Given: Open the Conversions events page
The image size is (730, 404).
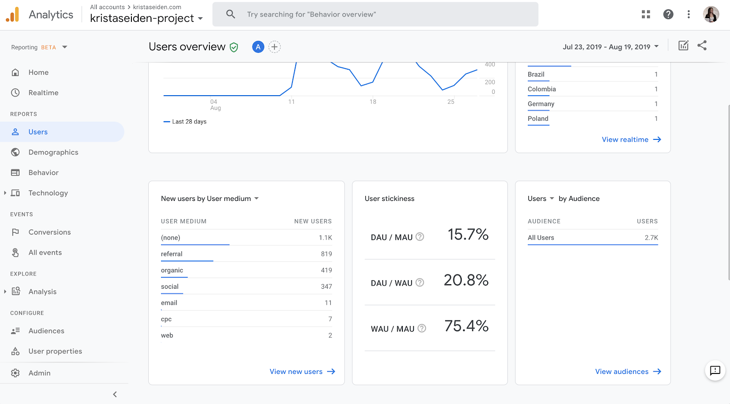Looking at the screenshot, I should click(50, 232).
